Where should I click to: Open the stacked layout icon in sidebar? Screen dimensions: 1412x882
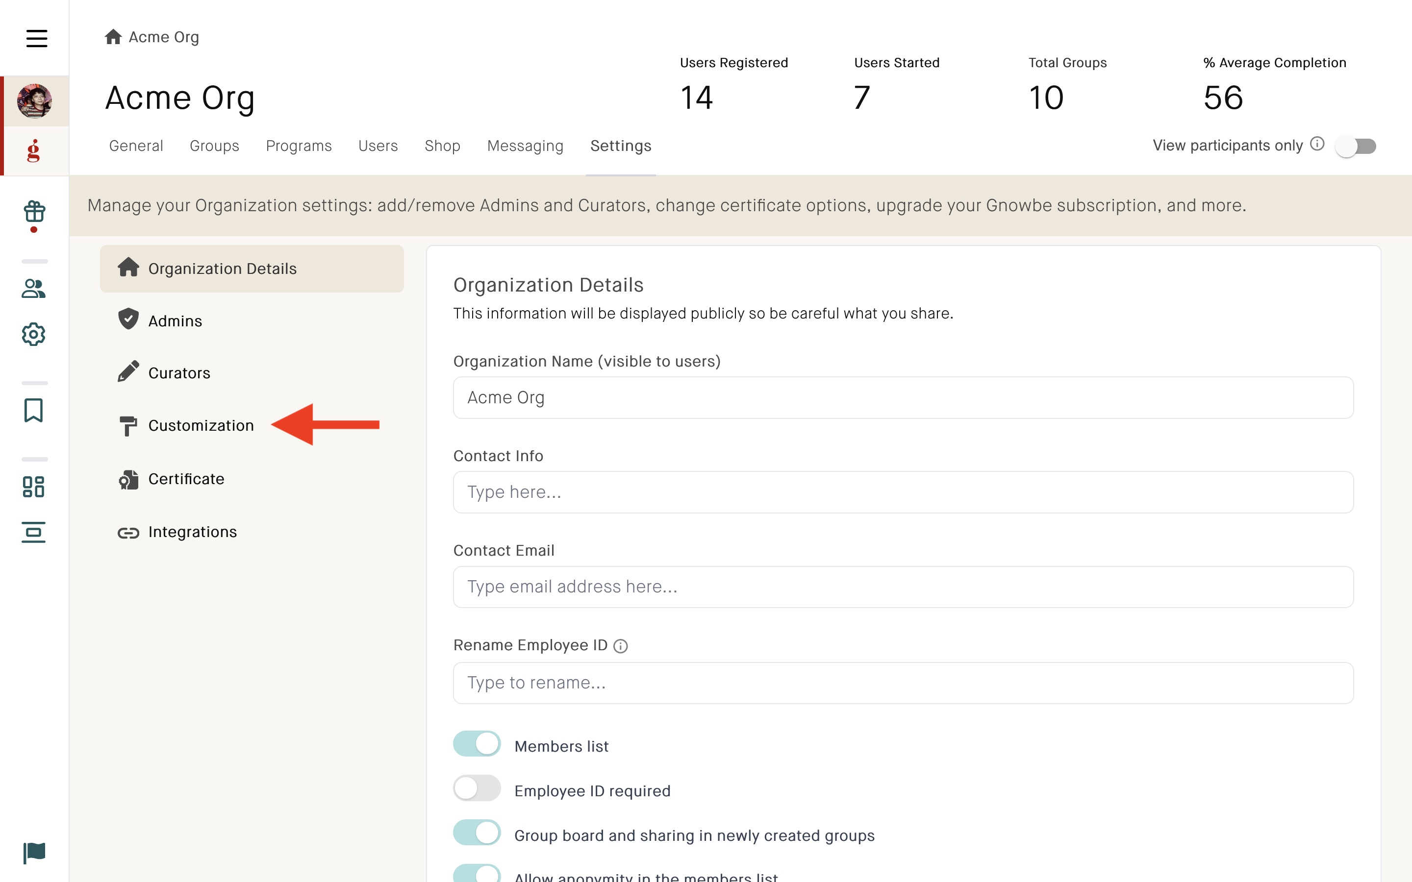[34, 532]
